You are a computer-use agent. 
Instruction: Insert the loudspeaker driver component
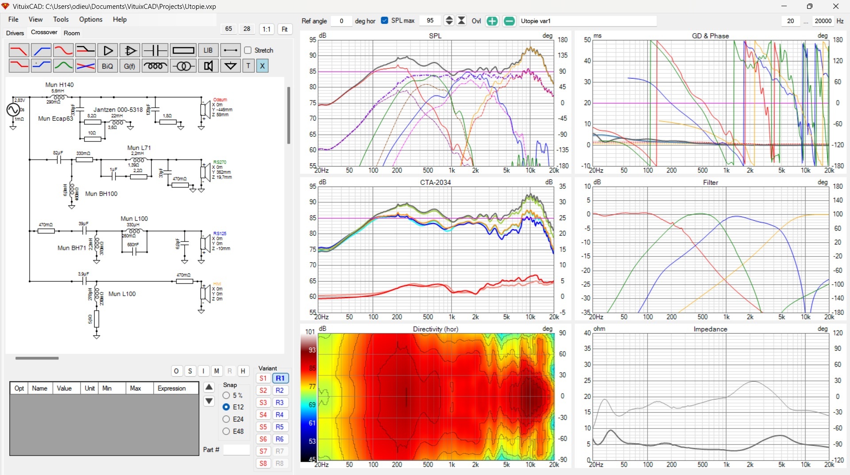208,66
